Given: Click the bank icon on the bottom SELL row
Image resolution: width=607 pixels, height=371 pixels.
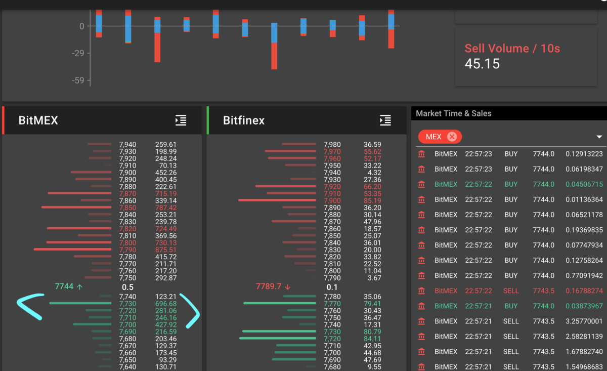Looking at the screenshot, I should click(x=421, y=366).
